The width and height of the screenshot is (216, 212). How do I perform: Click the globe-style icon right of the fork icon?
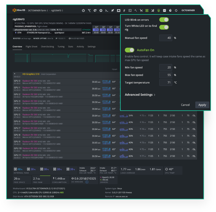(95, 11)
